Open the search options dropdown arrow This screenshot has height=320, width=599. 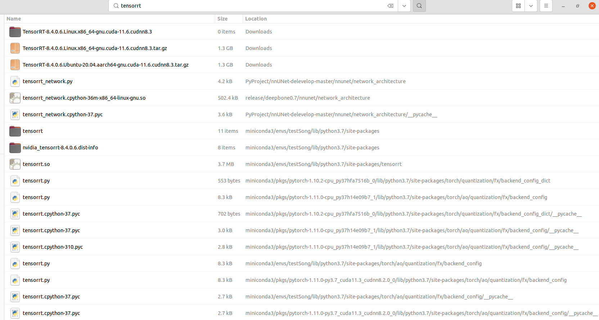[x=404, y=6]
